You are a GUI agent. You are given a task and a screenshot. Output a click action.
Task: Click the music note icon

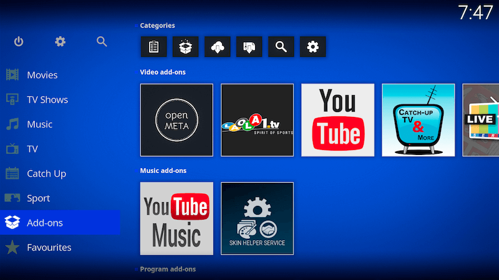point(12,124)
